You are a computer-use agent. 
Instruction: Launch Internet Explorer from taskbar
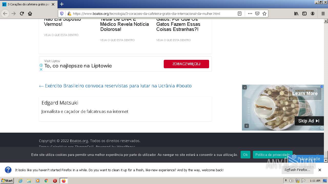click(20, 181)
